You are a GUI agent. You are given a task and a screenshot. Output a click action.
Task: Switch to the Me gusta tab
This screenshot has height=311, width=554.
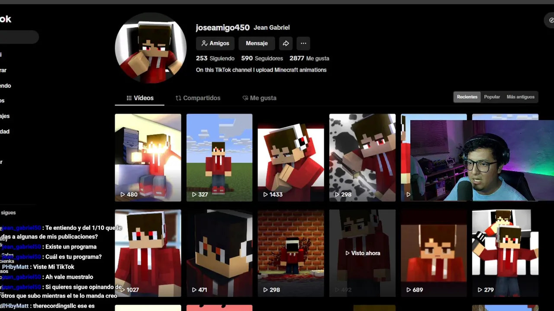coord(259,98)
